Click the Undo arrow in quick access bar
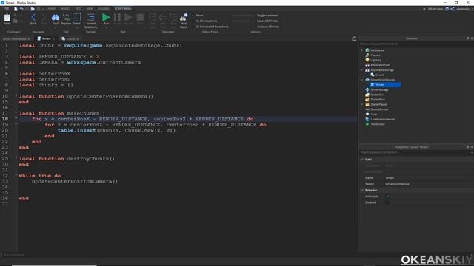The image size is (474, 266). [21, 9]
